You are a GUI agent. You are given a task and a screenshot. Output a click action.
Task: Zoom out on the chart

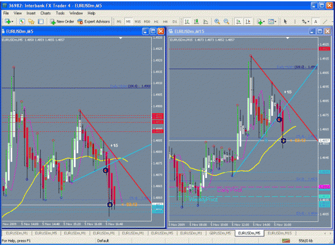point(226,21)
